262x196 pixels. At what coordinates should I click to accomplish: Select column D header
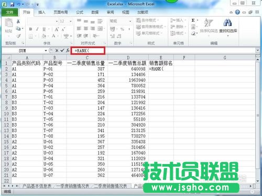[128, 58]
